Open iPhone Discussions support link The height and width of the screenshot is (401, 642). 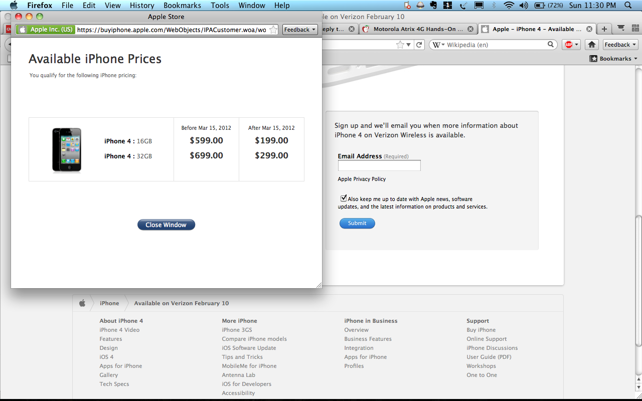(492, 348)
